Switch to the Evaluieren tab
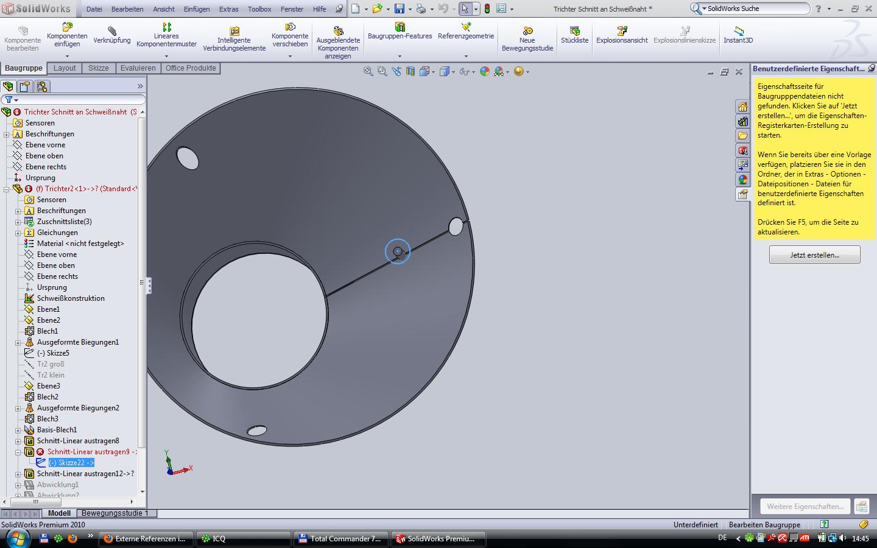The width and height of the screenshot is (877, 548). [138, 68]
